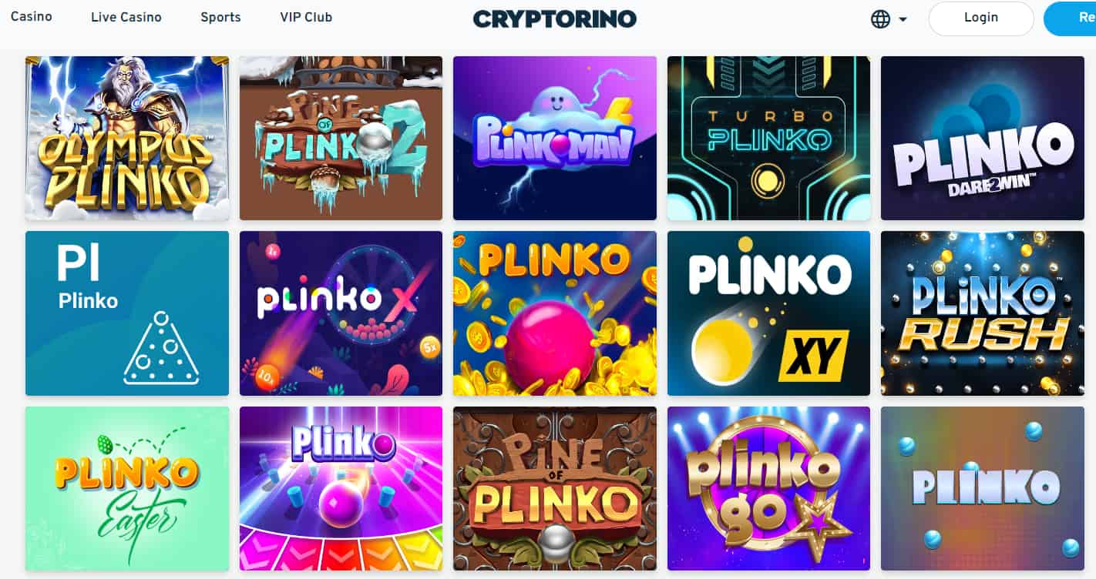Visit the VIP Club page
This screenshot has height=579, width=1096.
pos(306,17)
